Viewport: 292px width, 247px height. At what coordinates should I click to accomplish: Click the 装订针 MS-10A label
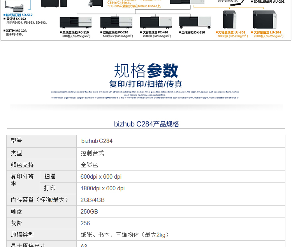click(16, 31)
